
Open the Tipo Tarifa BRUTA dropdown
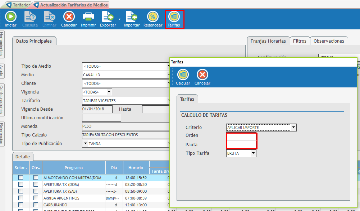pyautogui.click(x=254, y=153)
